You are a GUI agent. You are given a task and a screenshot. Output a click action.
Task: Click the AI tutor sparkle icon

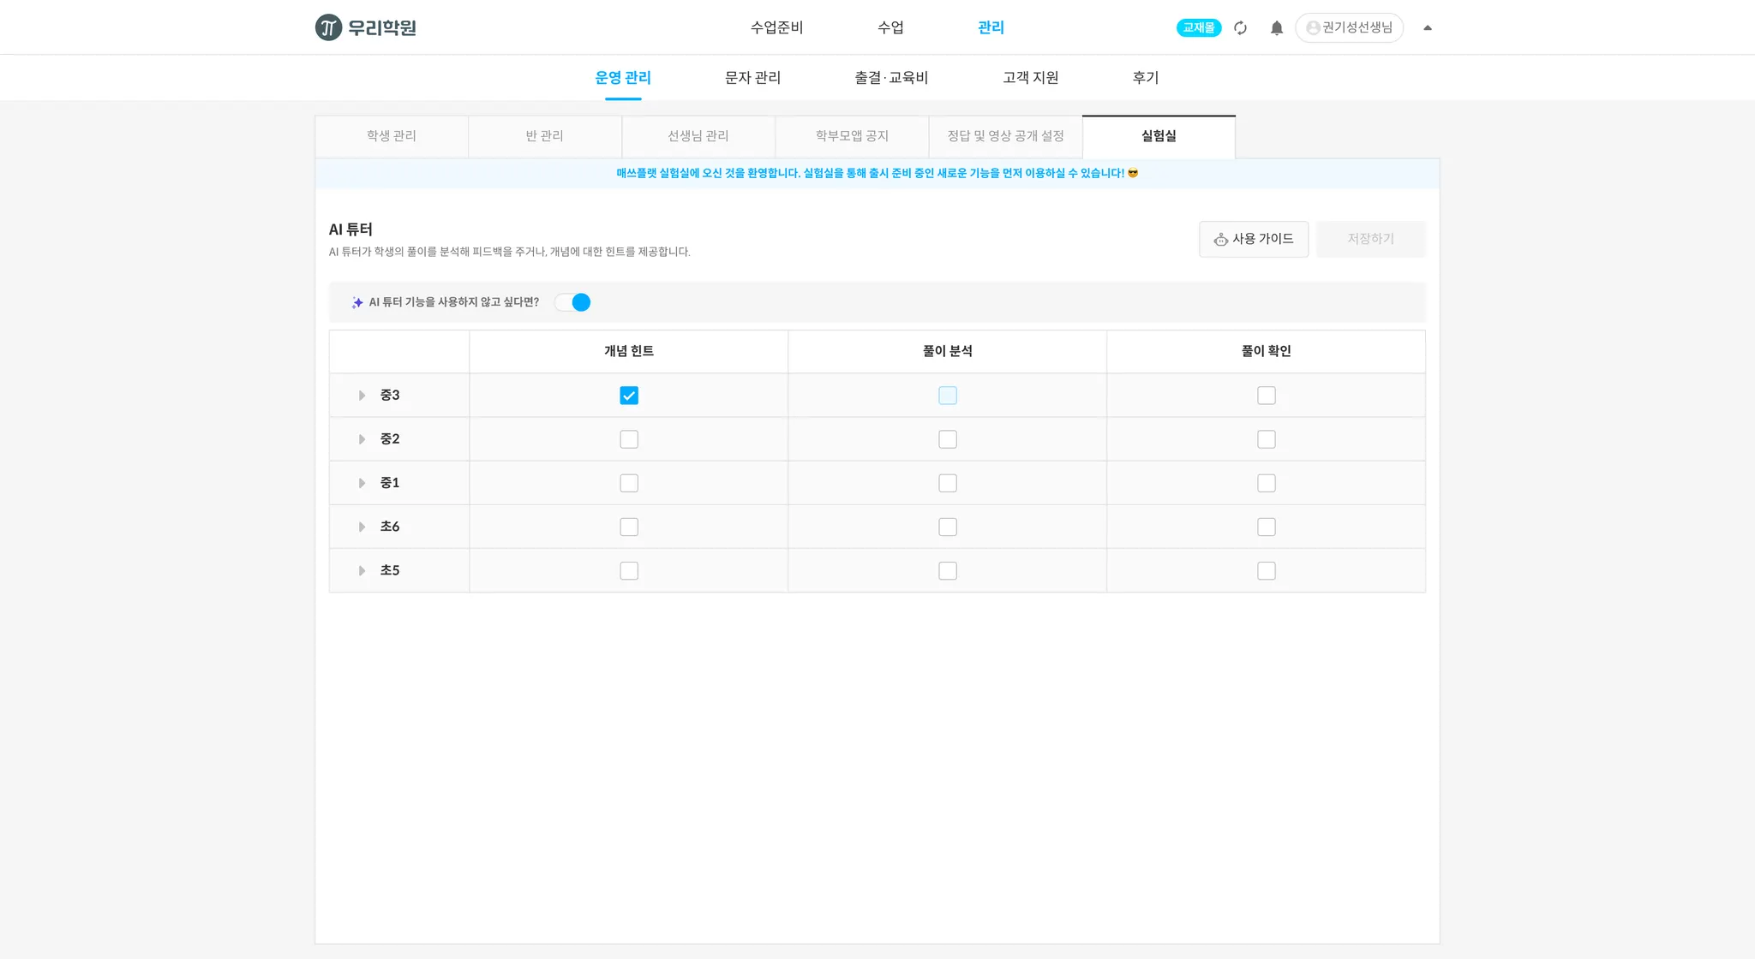point(357,302)
